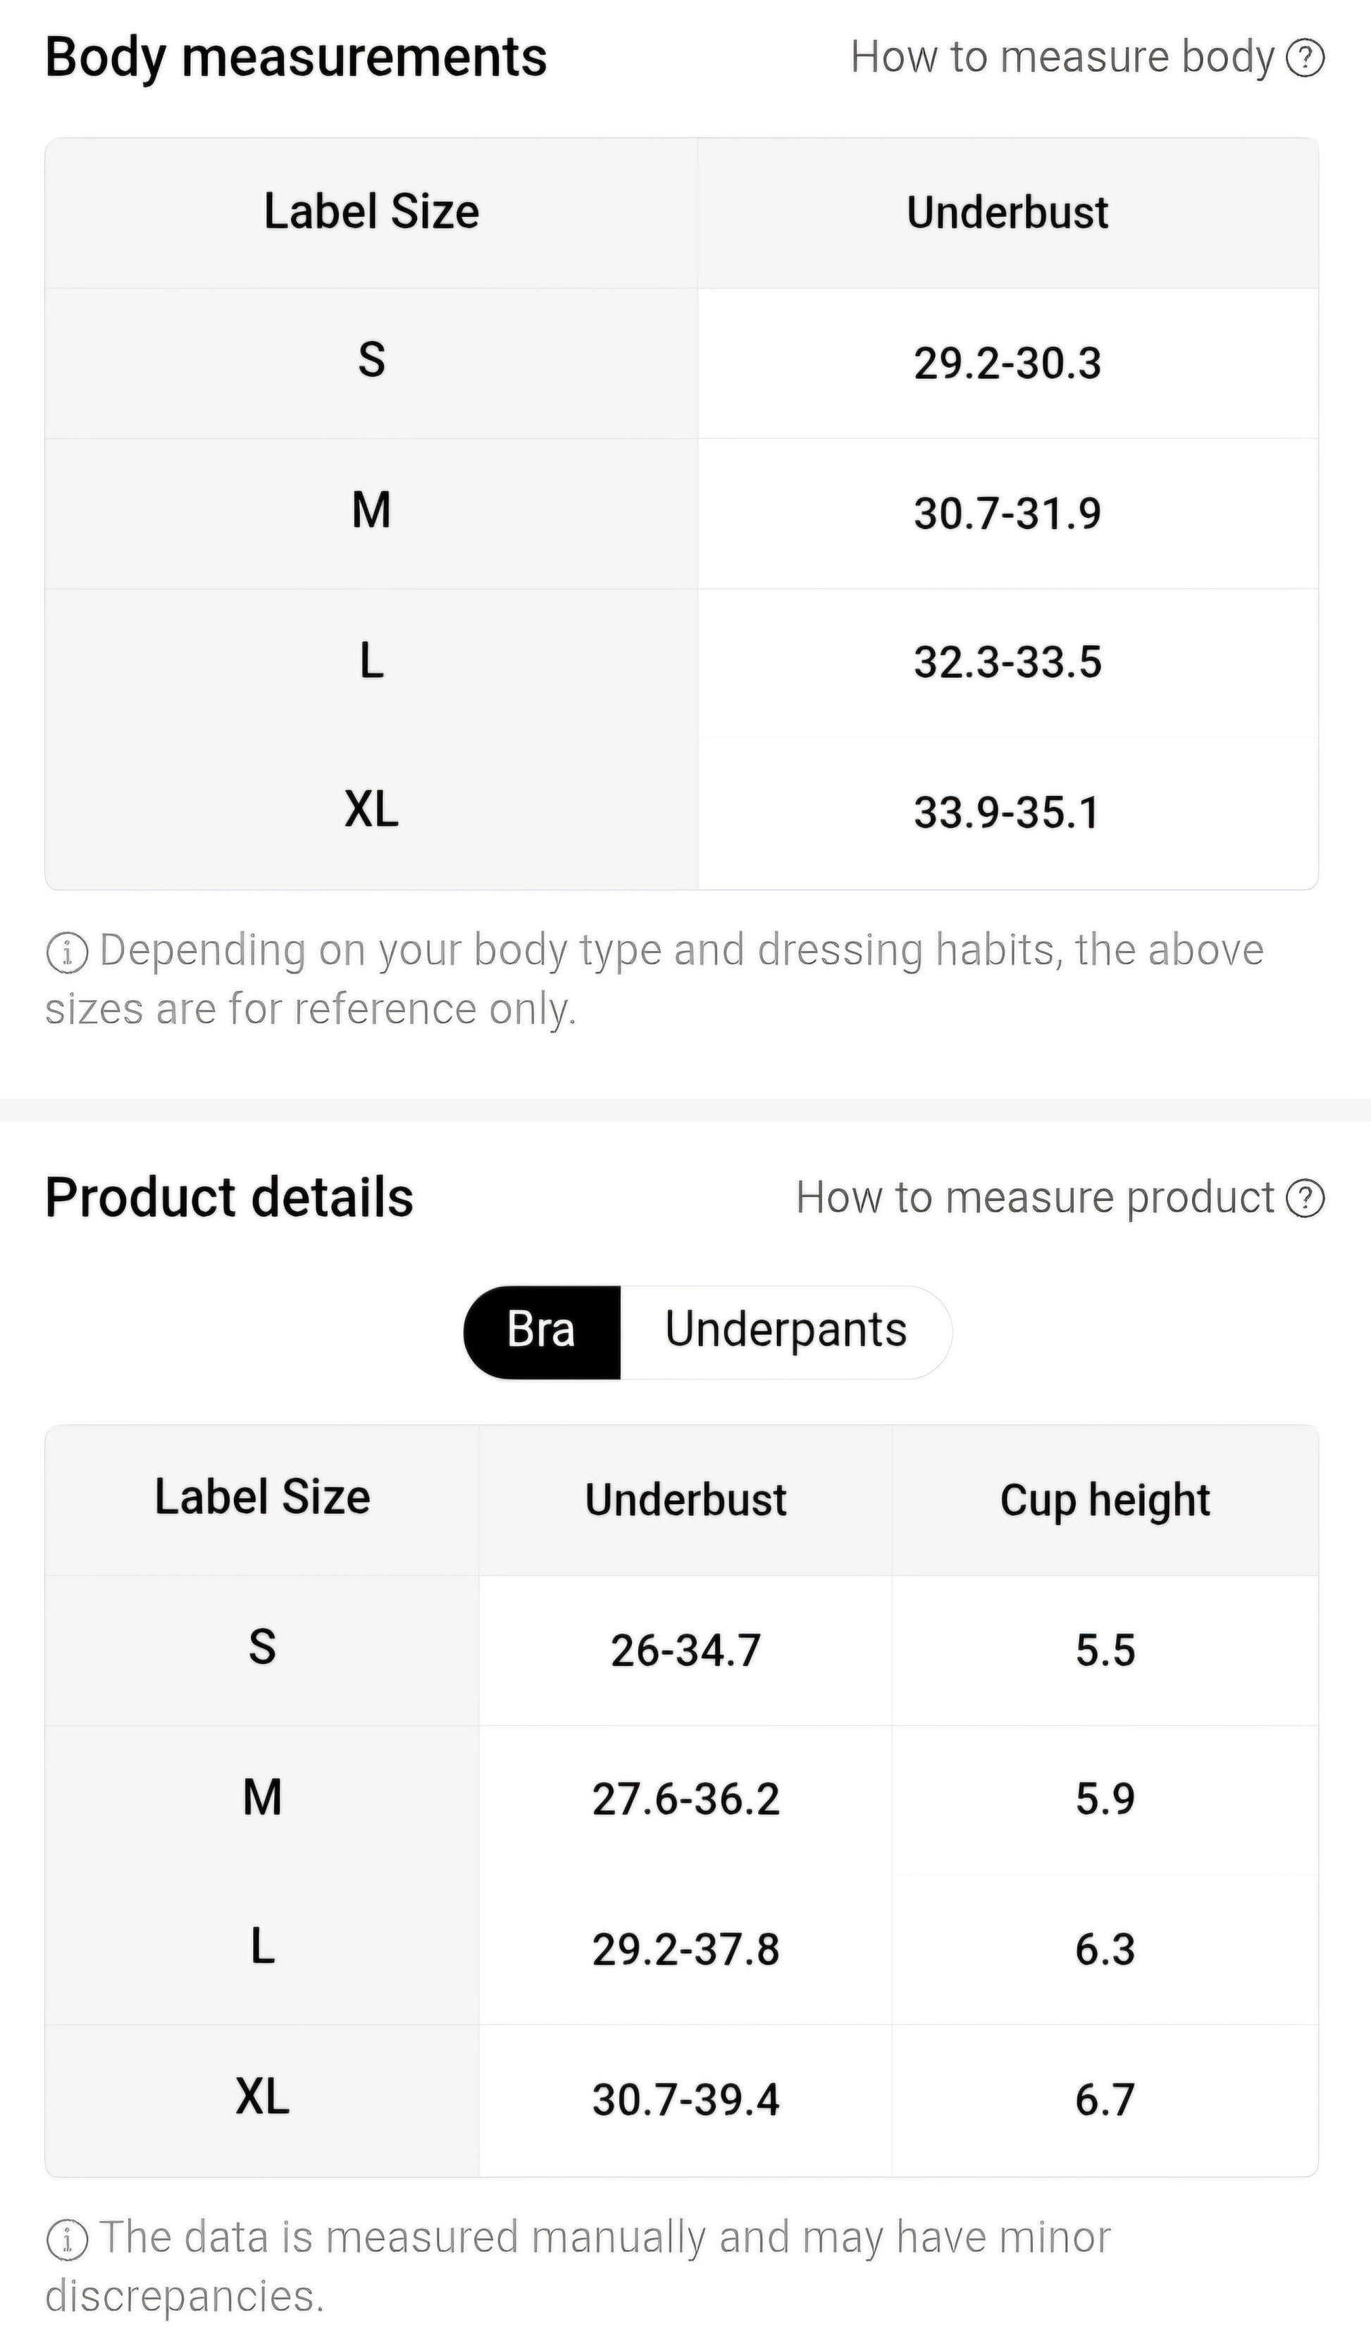Click the Underbust header in the Body measurements table

click(1007, 212)
